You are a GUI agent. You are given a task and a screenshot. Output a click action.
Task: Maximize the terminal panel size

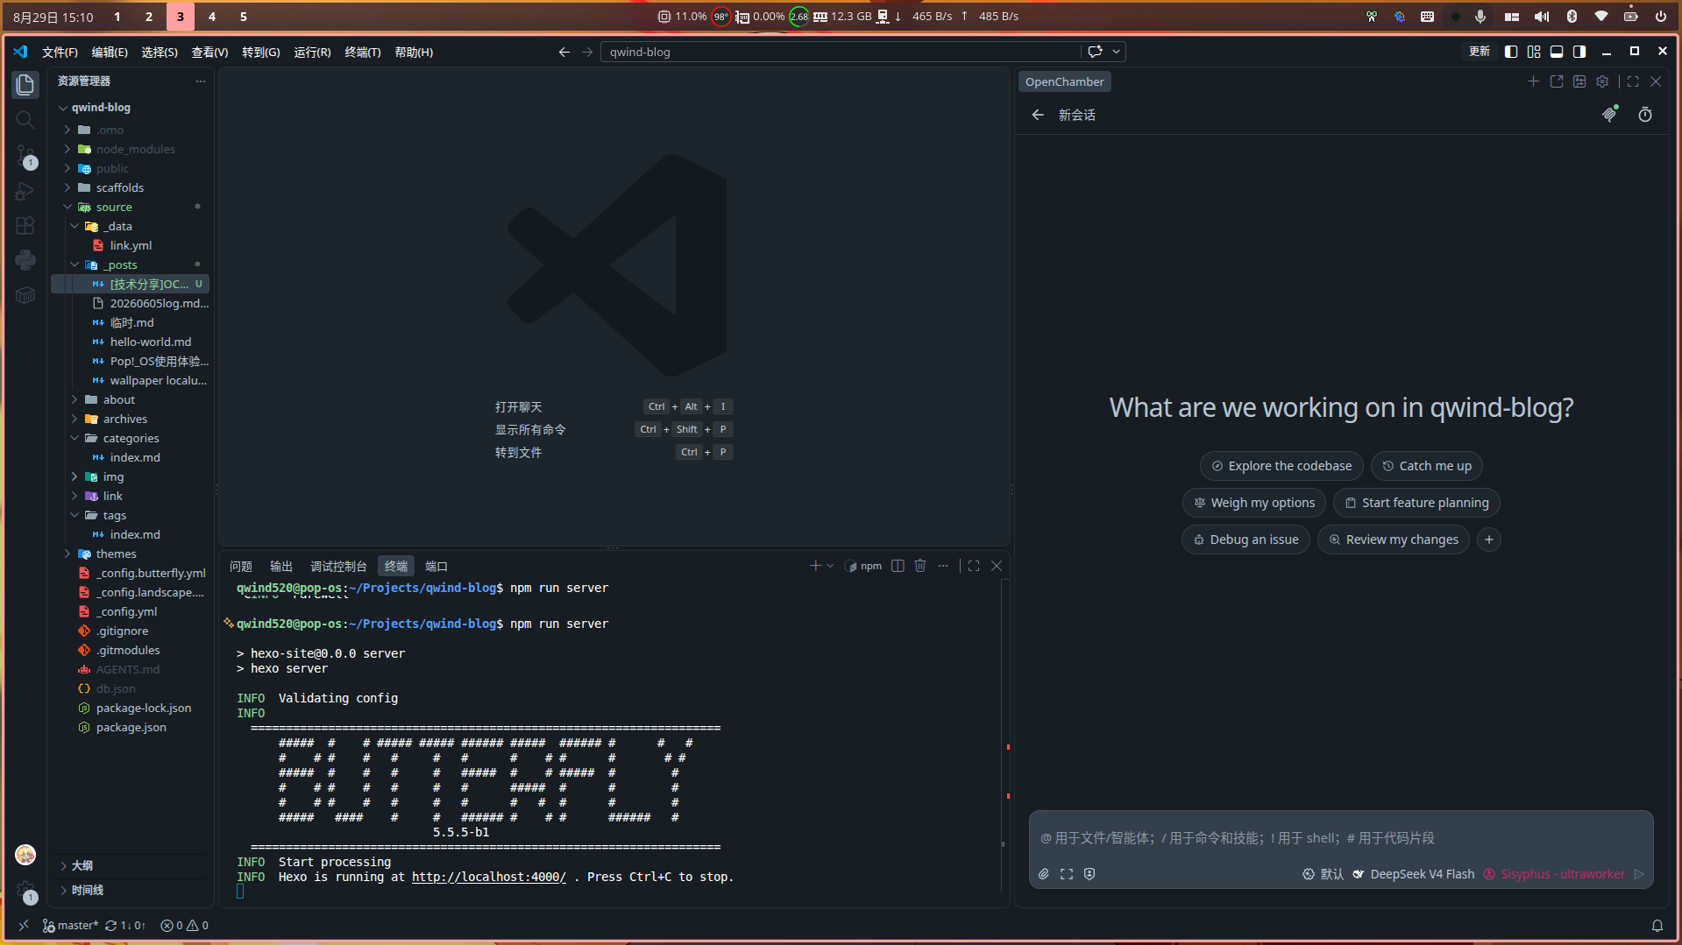coord(974,566)
